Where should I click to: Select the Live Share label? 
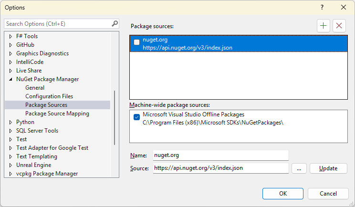tap(29, 71)
